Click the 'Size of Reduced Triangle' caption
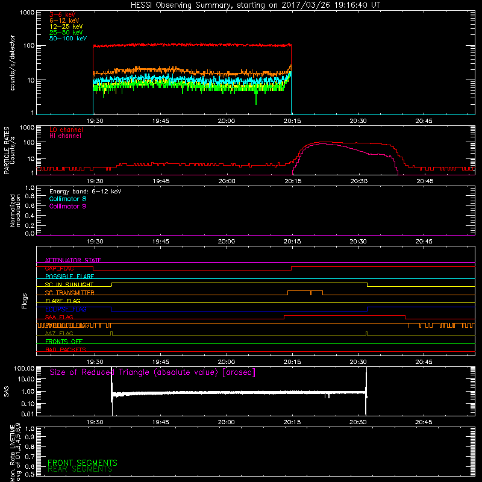This screenshot has height=482, width=482. (x=152, y=372)
